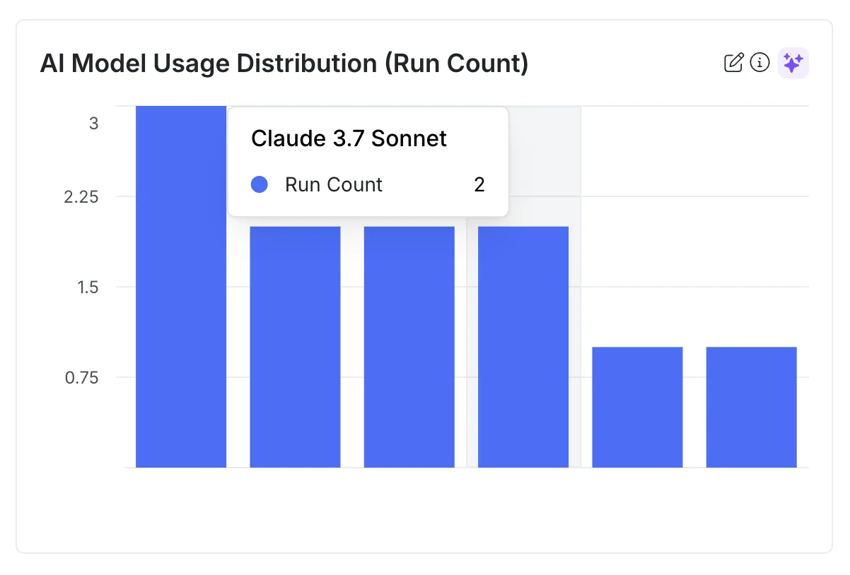
Task: Select the highlighted Claude 3.7 Sonnet bar
Action: (x=523, y=347)
